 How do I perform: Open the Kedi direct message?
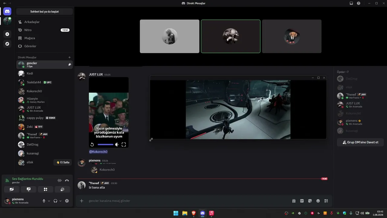click(44, 73)
